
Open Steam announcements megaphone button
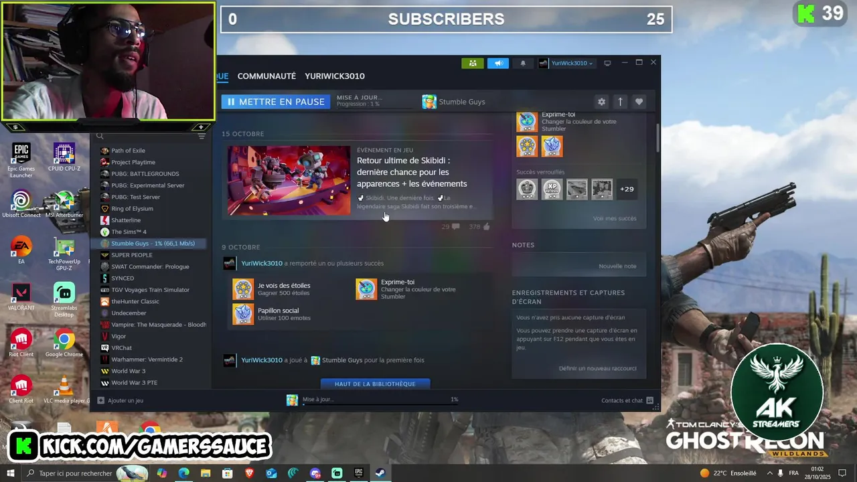click(497, 63)
